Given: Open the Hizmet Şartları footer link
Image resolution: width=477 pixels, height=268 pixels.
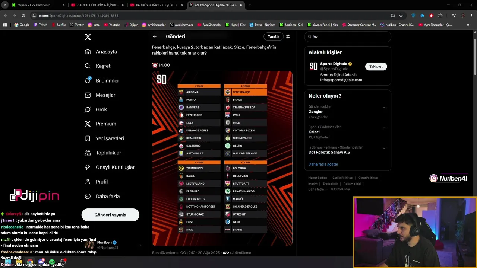Looking at the screenshot, I should (x=318, y=178).
